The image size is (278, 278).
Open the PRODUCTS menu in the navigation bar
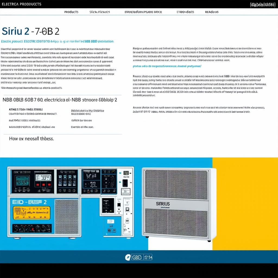click(71, 12)
